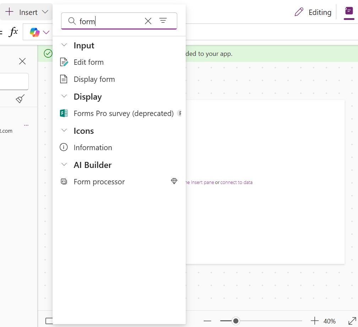Collapse the Icons category
The image size is (358, 327).
pyautogui.click(x=64, y=131)
